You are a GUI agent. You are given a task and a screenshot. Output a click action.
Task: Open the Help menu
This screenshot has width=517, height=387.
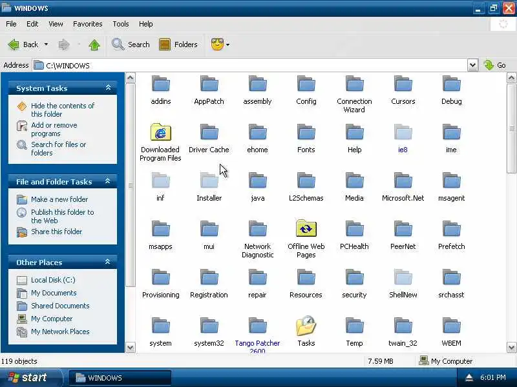pyautogui.click(x=146, y=24)
